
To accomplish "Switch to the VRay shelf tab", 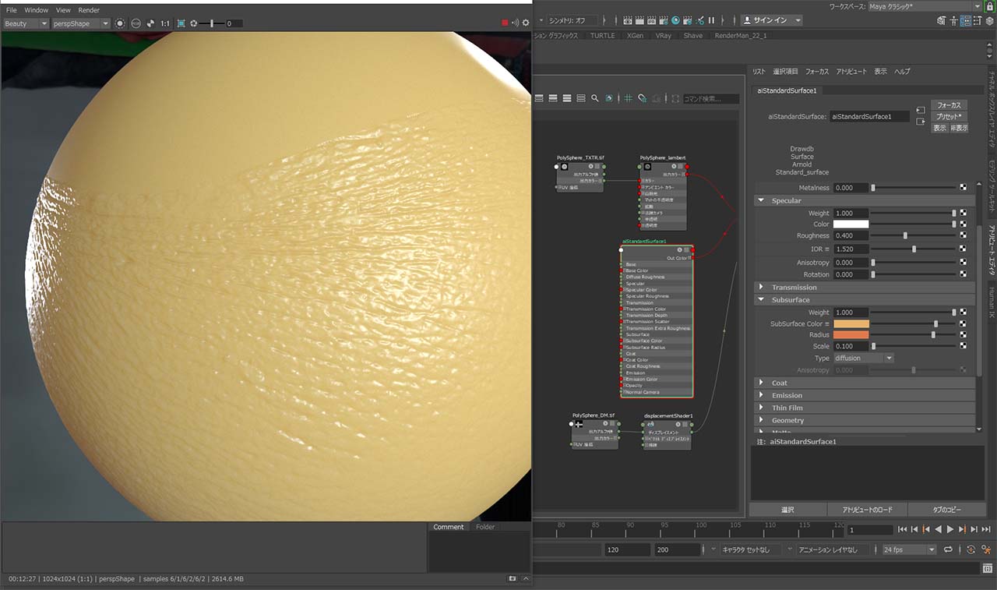I will point(663,36).
